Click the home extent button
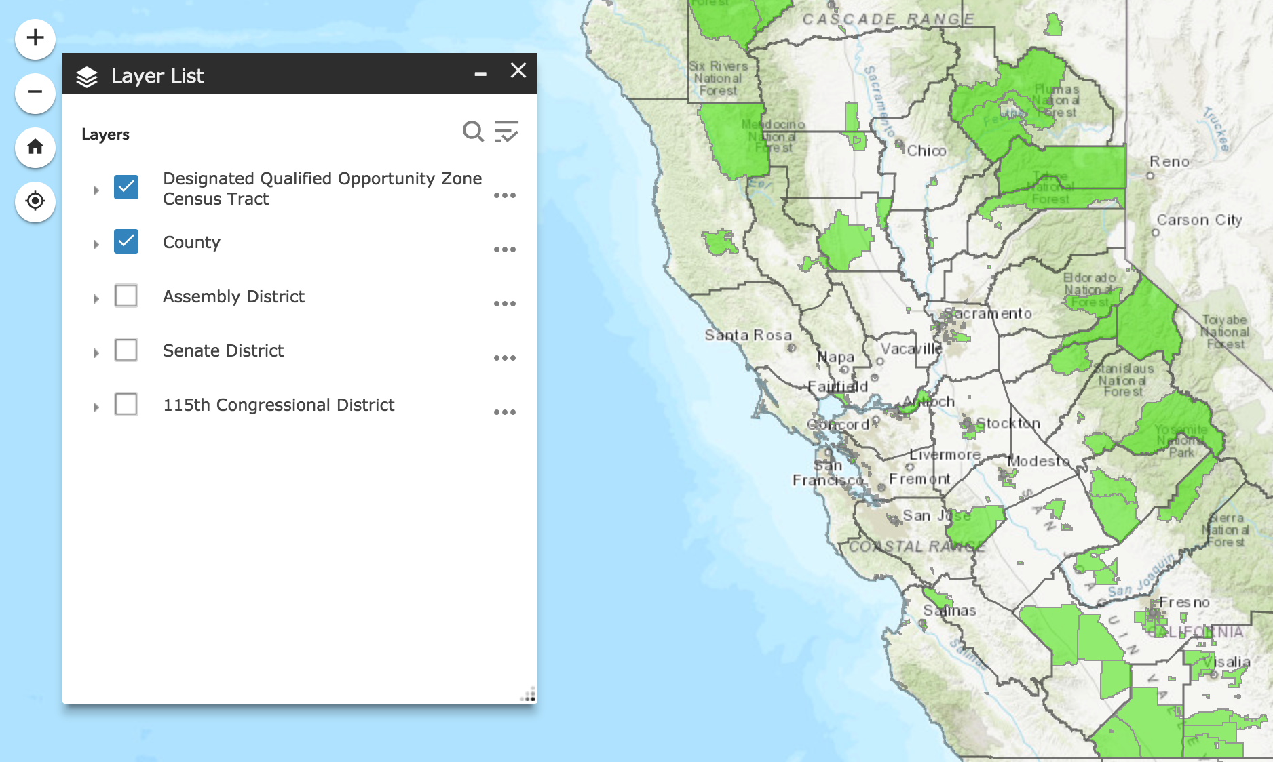The height and width of the screenshot is (762, 1273). (35, 148)
